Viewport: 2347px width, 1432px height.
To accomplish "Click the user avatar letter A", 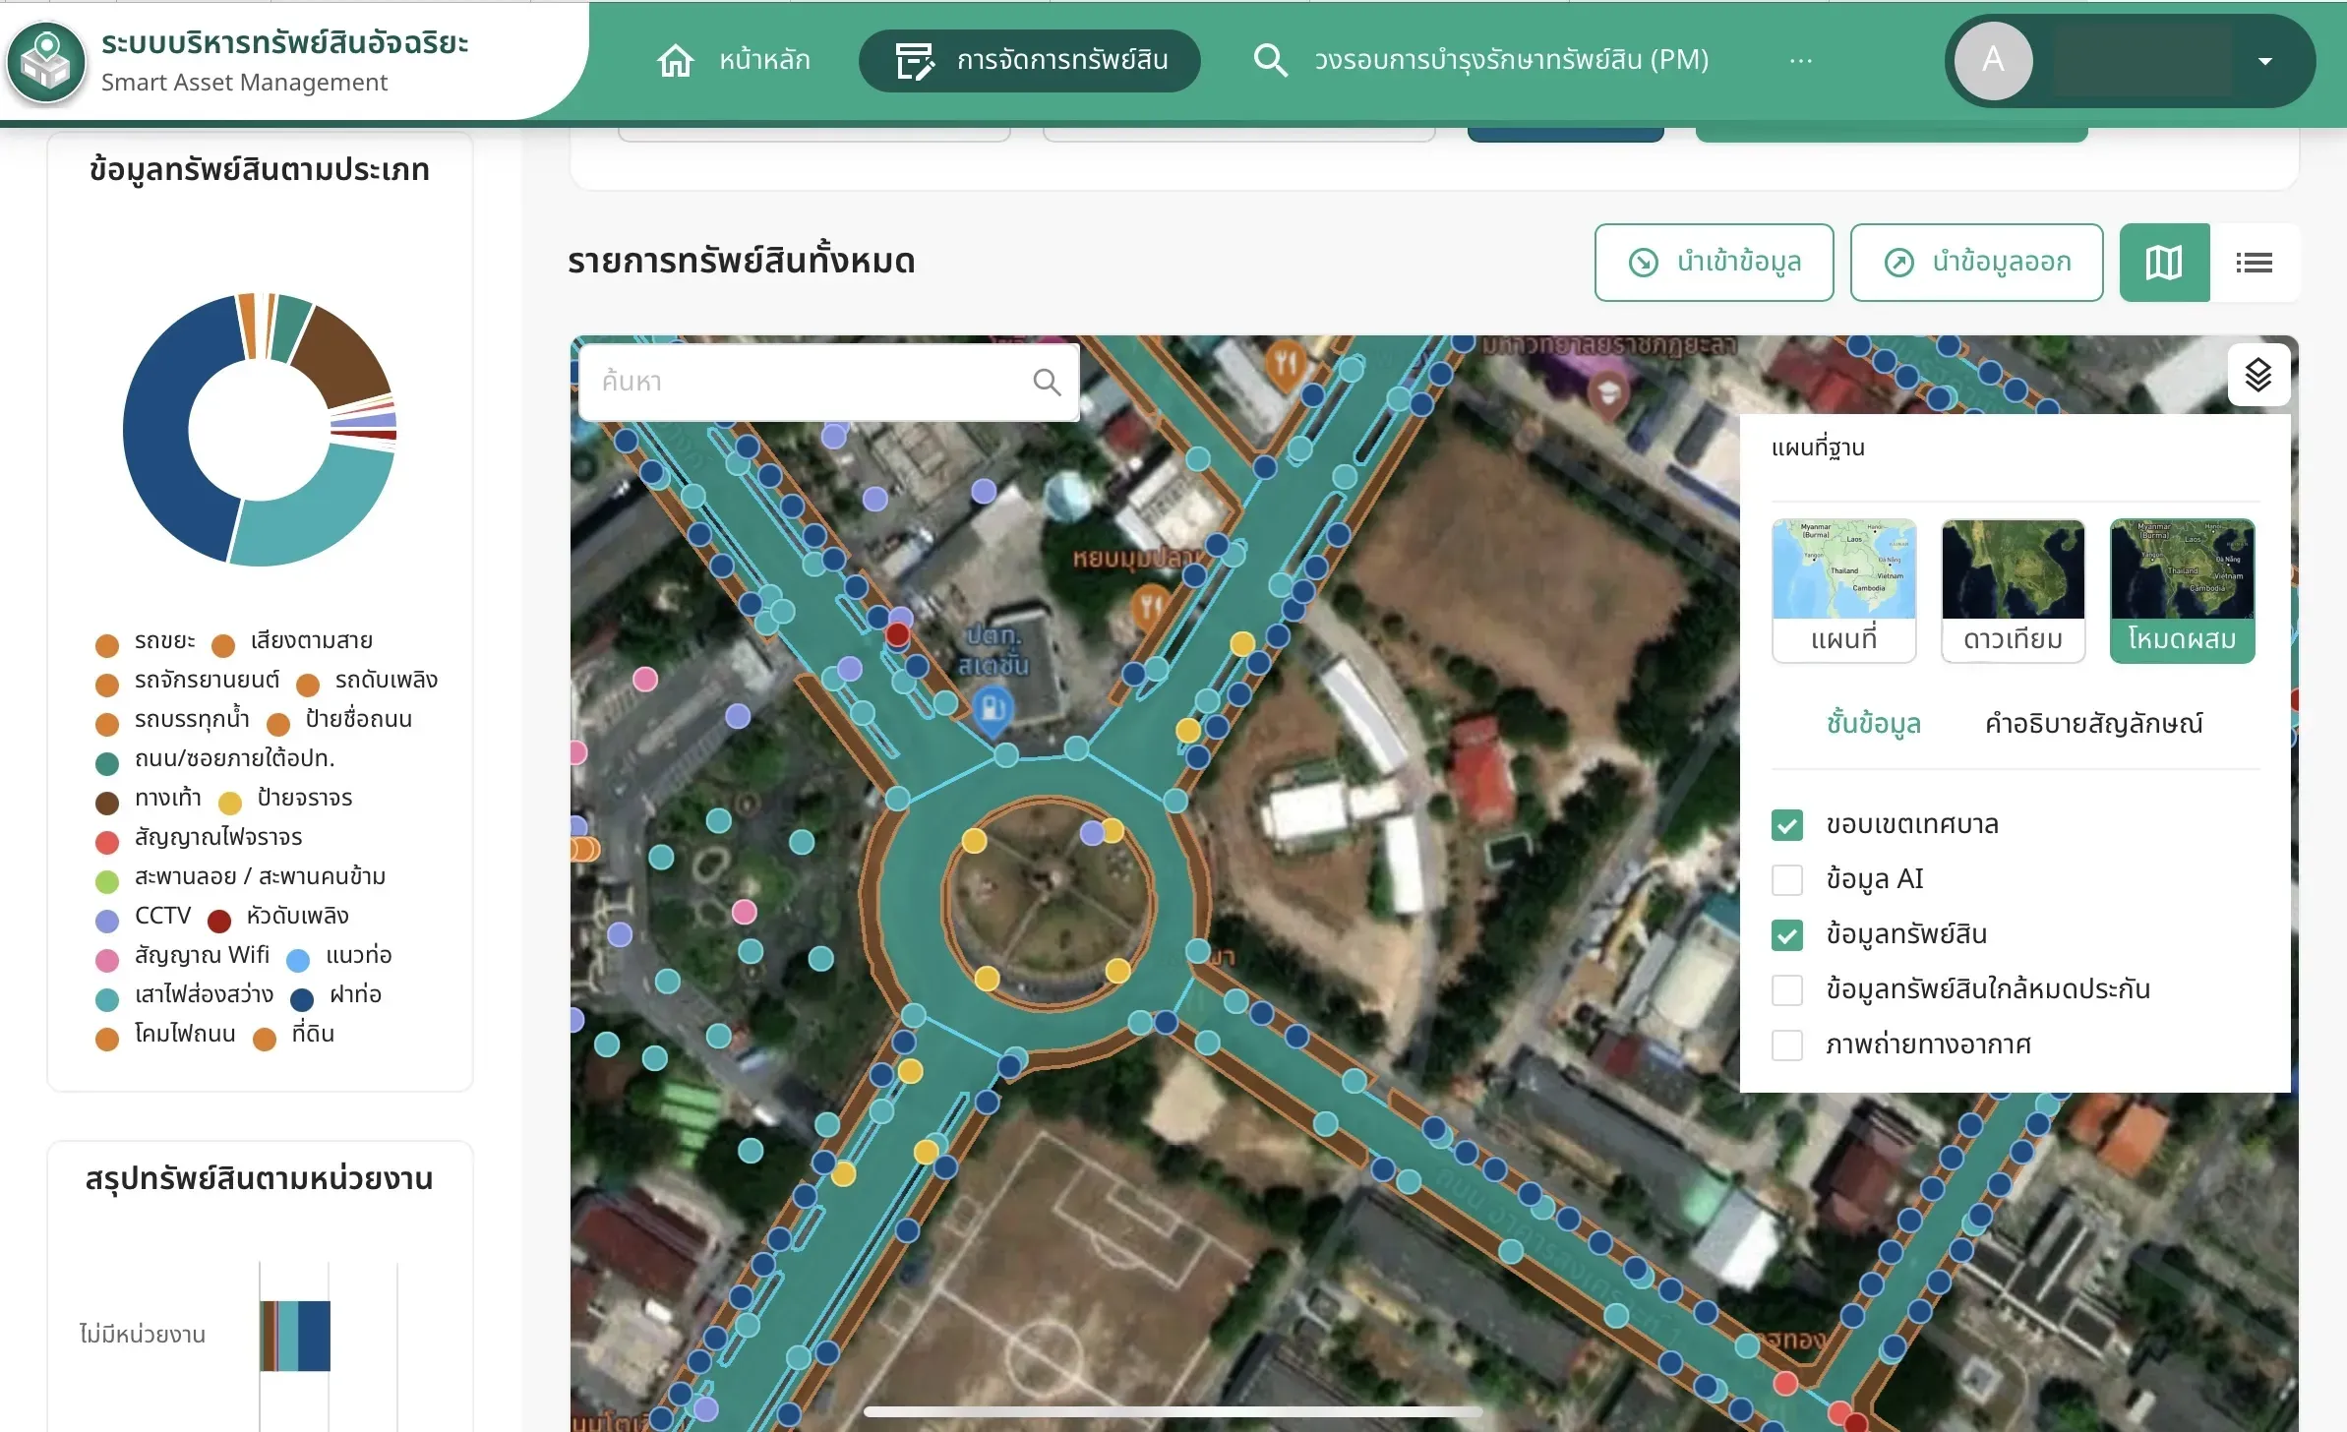I will pos(1993,60).
